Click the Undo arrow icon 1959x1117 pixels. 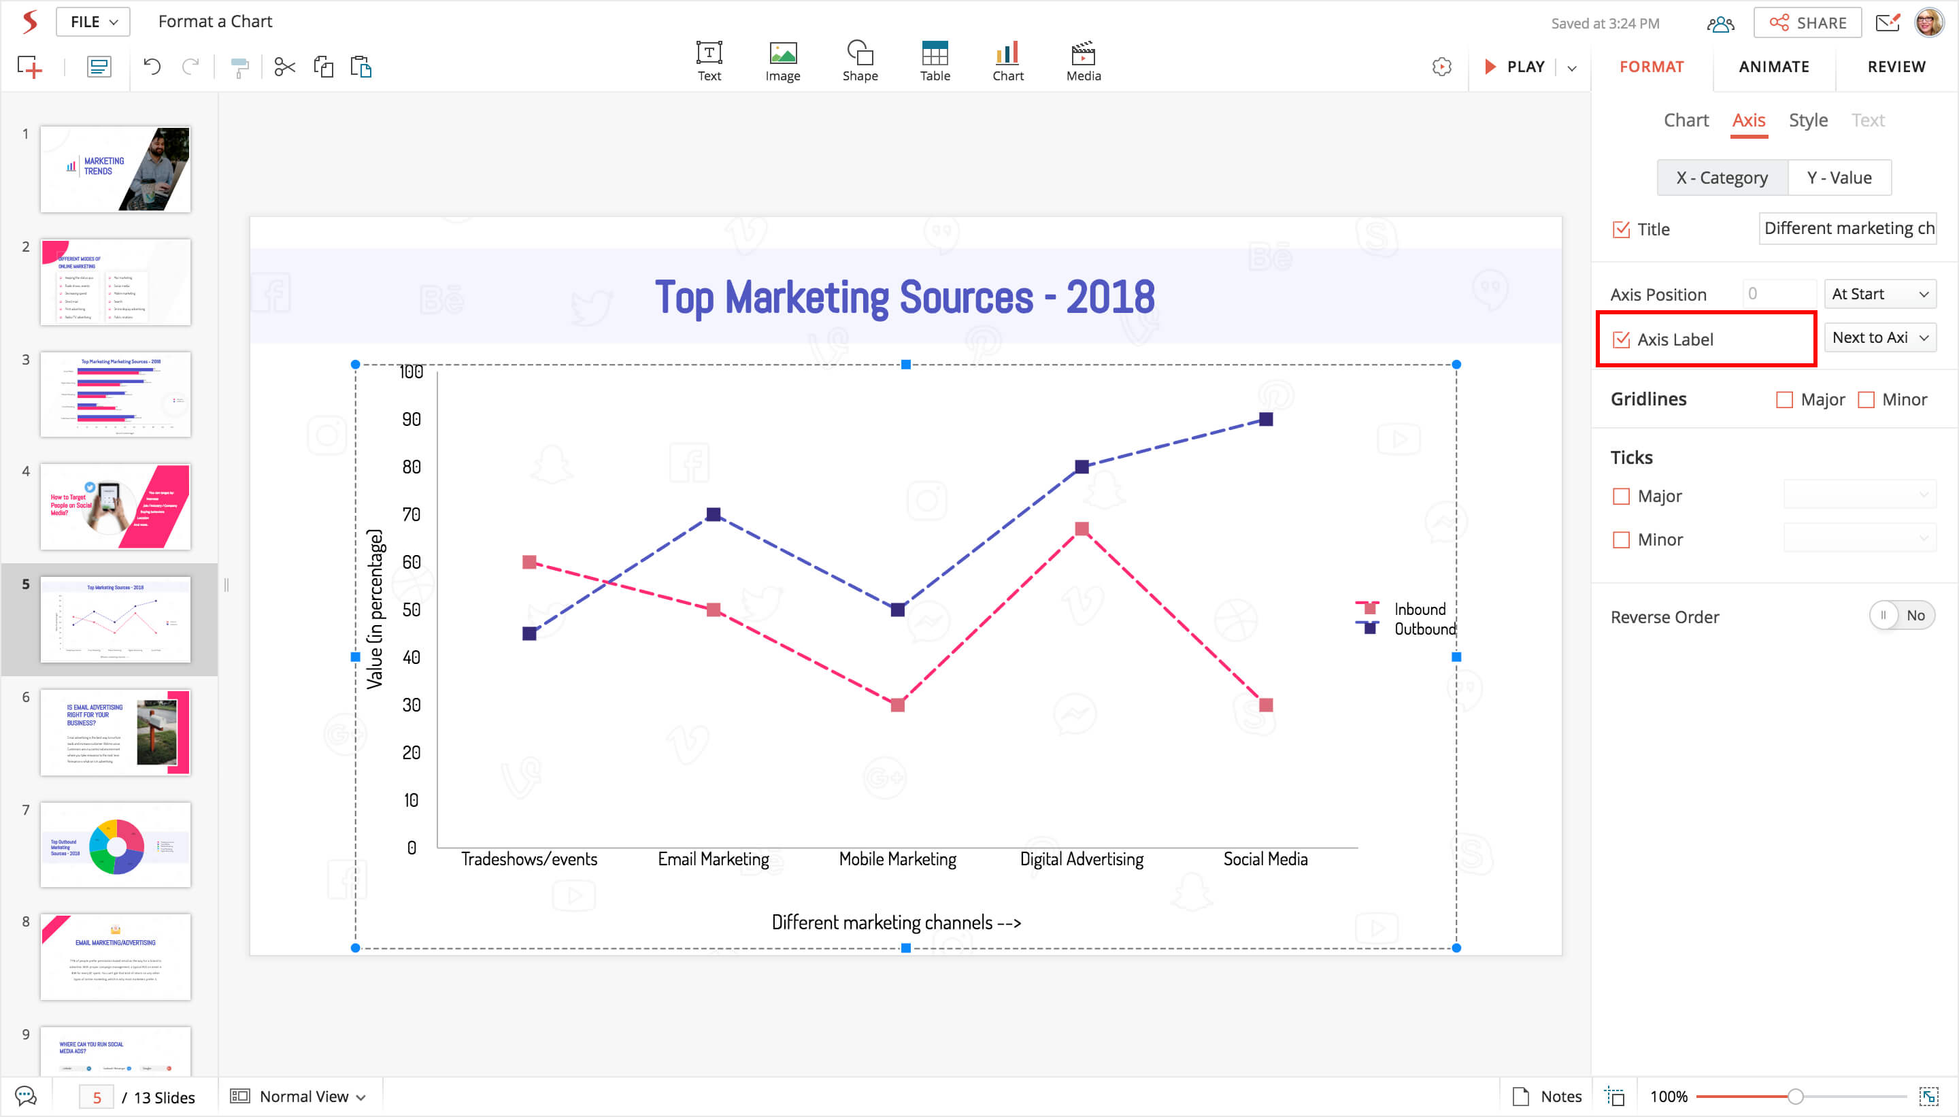[152, 67]
